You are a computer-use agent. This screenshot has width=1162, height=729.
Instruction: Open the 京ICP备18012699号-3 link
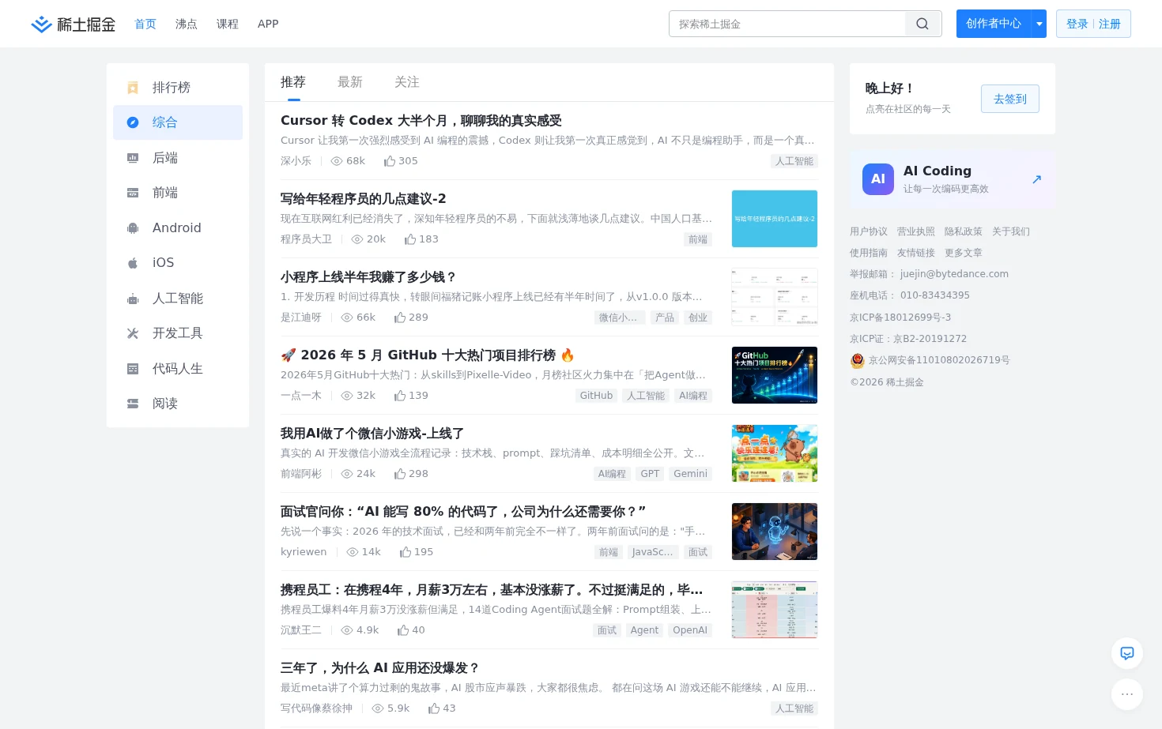tap(900, 318)
